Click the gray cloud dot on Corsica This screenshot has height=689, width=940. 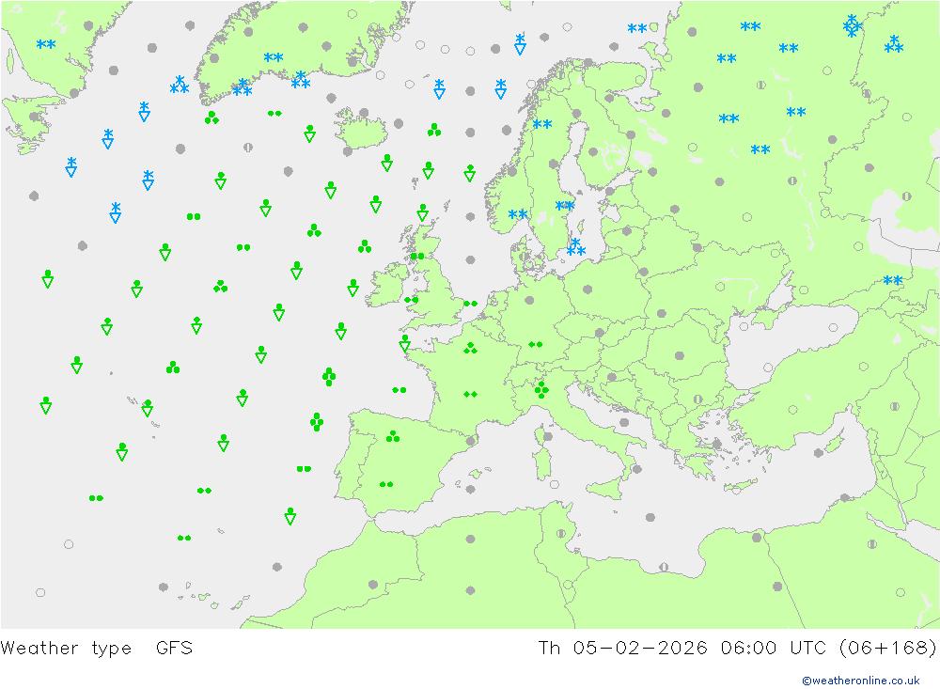(547, 437)
